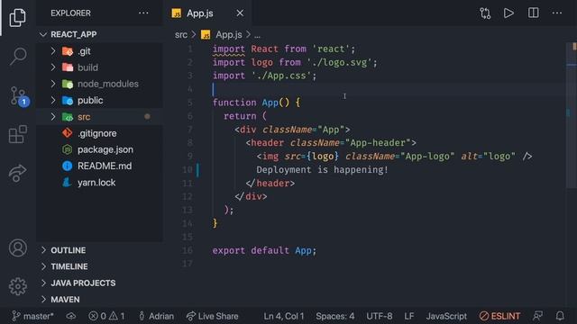Viewport: 577px width, 324px height.
Task: Select the App.js editor tab
Action: (x=207, y=13)
